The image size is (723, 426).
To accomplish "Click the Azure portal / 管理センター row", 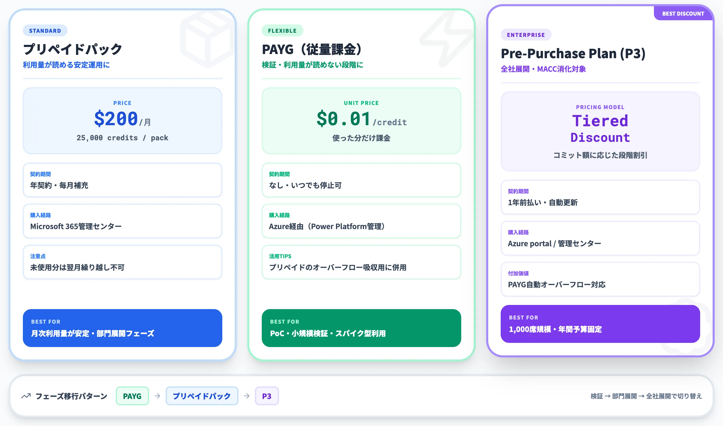I will coord(600,238).
